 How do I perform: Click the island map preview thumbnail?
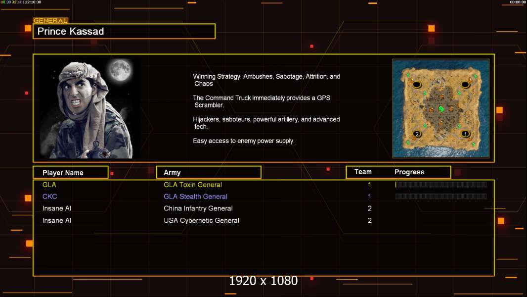coord(440,108)
